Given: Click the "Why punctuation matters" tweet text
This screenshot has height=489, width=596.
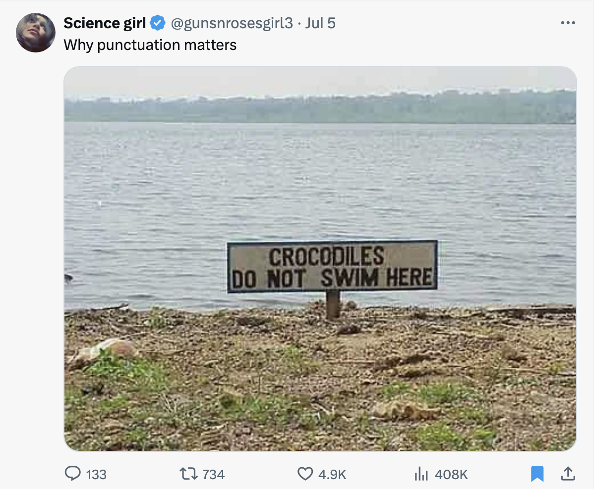Looking at the screenshot, I should click(150, 45).
